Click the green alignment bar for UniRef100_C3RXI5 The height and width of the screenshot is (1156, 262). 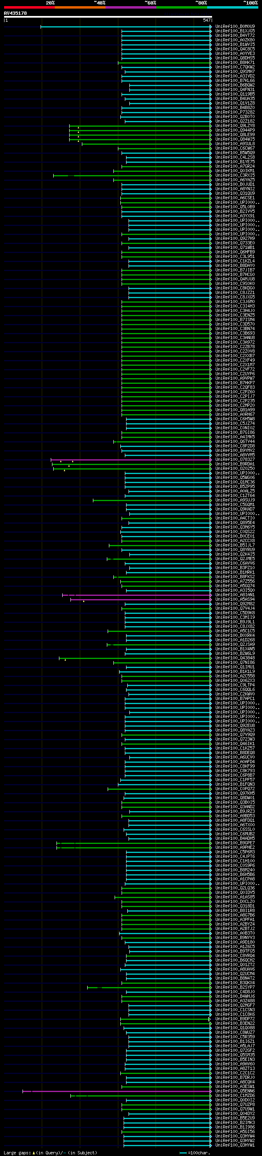(x=133, y=176)
